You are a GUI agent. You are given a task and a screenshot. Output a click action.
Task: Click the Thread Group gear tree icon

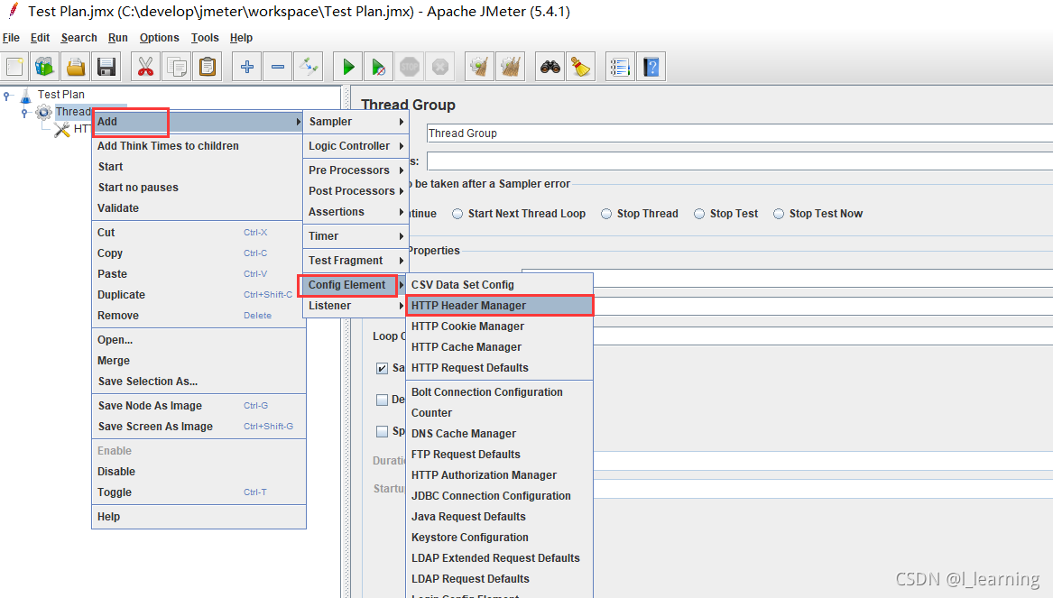point(43,112)
